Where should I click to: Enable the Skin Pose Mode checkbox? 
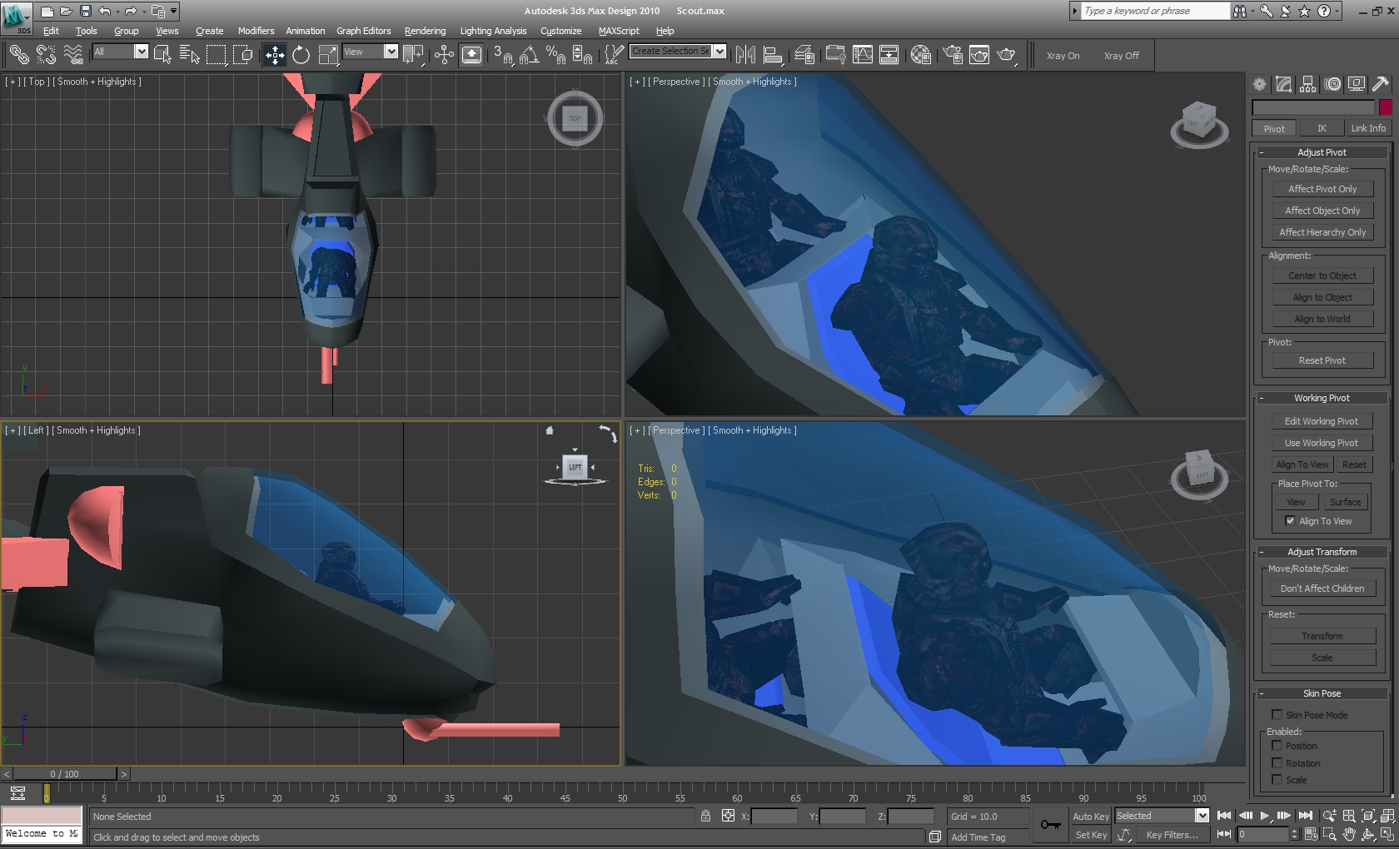[1277, 715]
